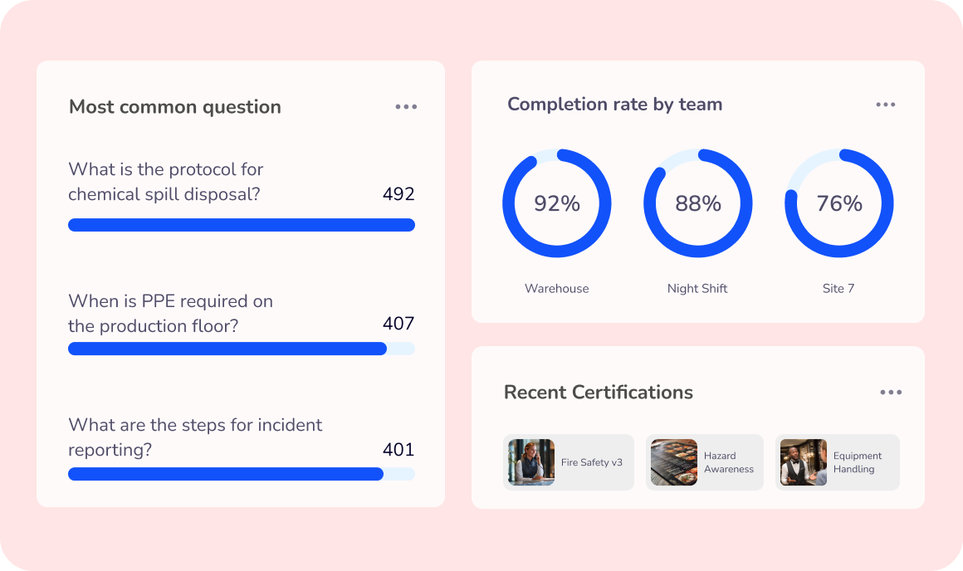Open the Recent Certifications three-dot menu
Viewport: 963px width, 571px height.
click(x=891, y=393)
